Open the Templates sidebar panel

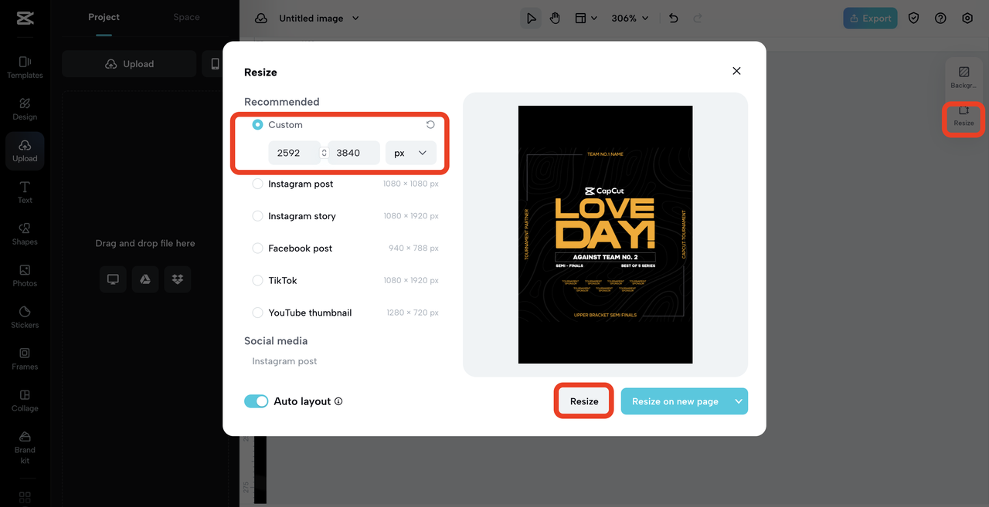coord(25,67)
